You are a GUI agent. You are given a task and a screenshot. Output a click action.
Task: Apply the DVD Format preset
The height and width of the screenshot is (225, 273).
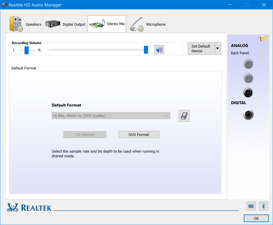139,135
